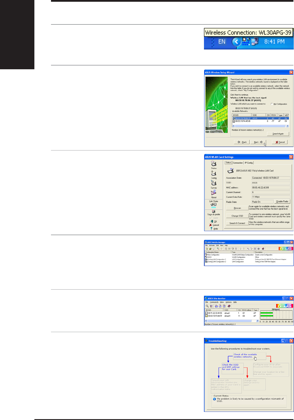Image resolution: width=294 pixels, height=420 pixels.
Task: Click the EN language indicator in tray
Action: (x=222, y=42)
